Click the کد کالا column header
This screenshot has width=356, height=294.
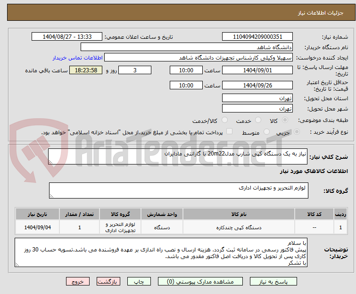pyautogui.click(x=315, y=214)
